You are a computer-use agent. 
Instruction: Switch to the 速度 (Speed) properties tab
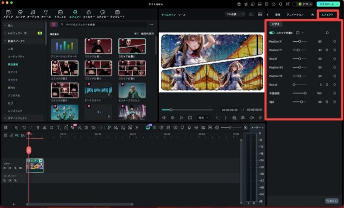click(278, 14)
